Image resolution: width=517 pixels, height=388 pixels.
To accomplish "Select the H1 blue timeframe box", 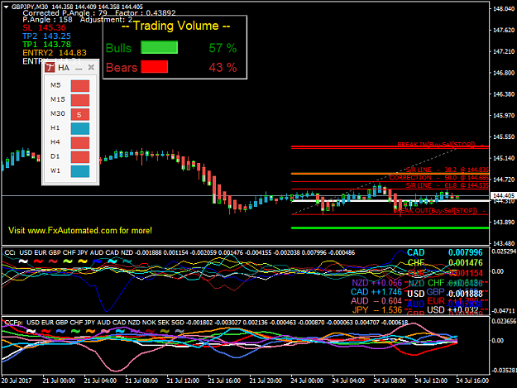I will (80, 128).
